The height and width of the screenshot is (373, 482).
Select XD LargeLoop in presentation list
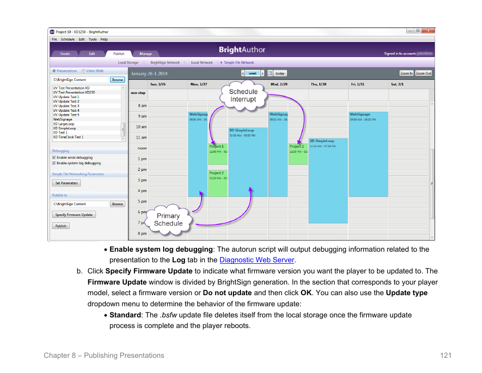pos(87,124)
